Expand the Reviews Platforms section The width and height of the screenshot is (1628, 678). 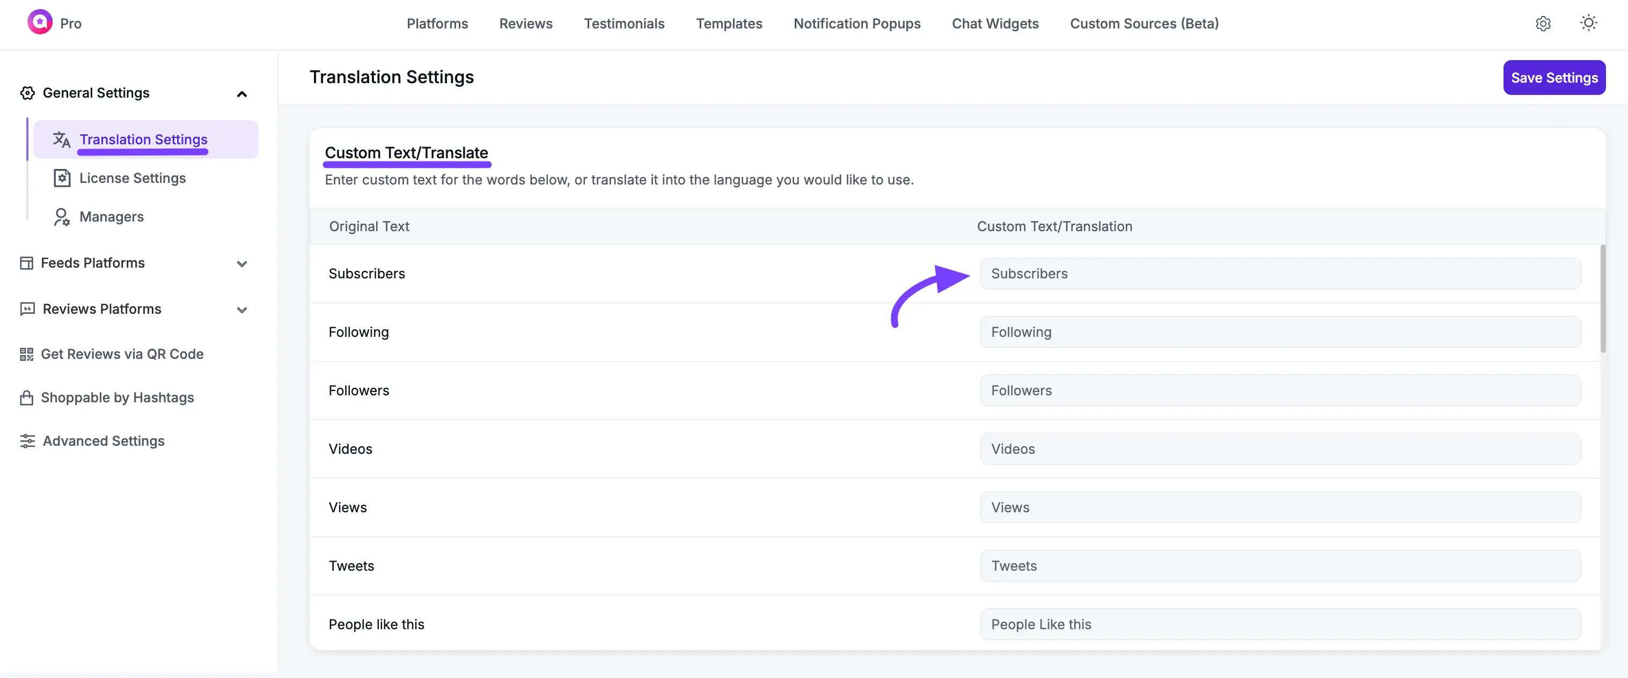coord(242,309)
